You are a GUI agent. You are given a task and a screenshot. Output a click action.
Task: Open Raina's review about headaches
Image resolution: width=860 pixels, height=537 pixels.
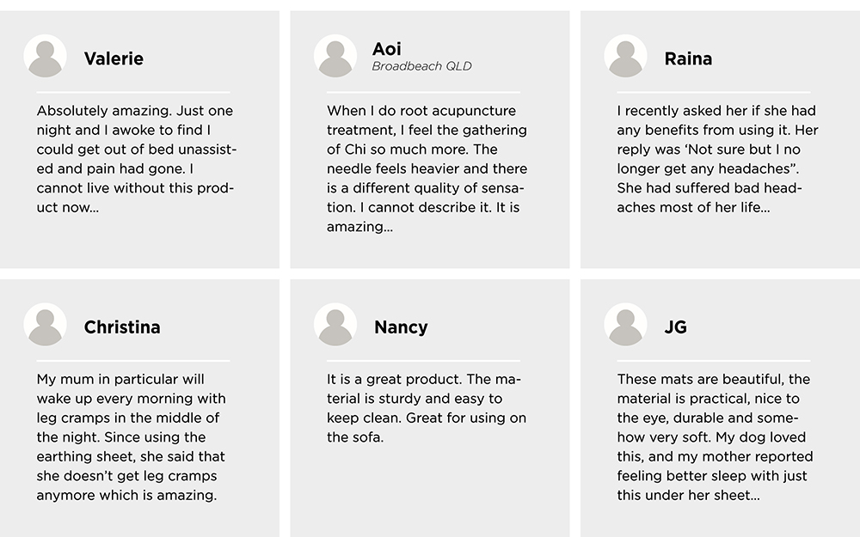tap(717, 159)
